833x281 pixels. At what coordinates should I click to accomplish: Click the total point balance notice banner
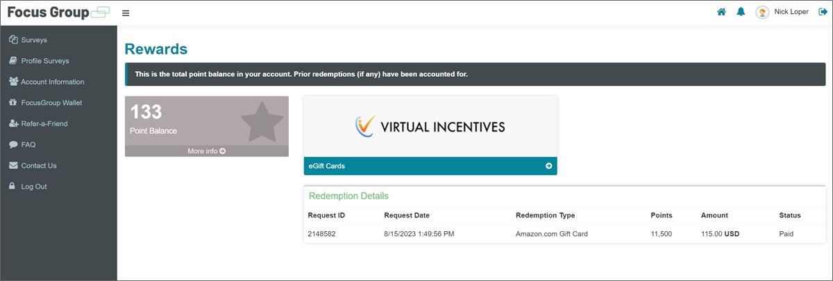click(x=475, y=74)
